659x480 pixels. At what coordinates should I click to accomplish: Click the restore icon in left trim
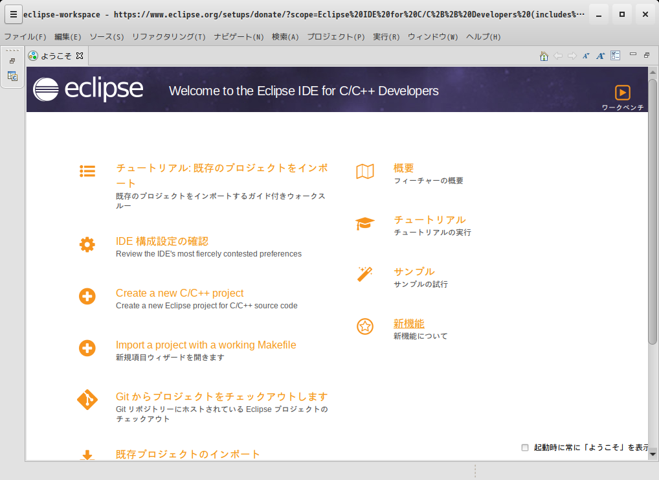pyautogui.click(x=12, y=61)
